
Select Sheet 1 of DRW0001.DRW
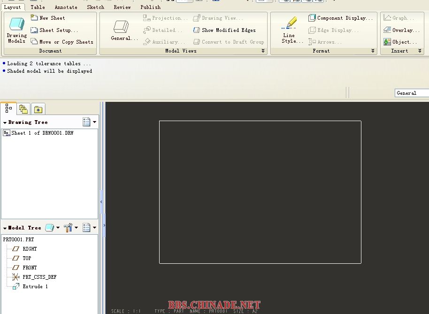click(x=38, y=133)
